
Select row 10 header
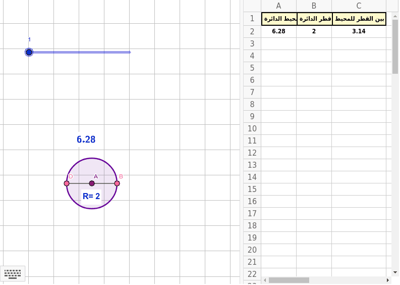252,128
